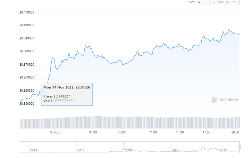The image size is (252, 158).
Task: Click the $0.340000 y-axis label
Action: pos(27,103)
